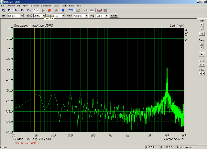Click the red-and-blue framed display icon

(99, 10)
